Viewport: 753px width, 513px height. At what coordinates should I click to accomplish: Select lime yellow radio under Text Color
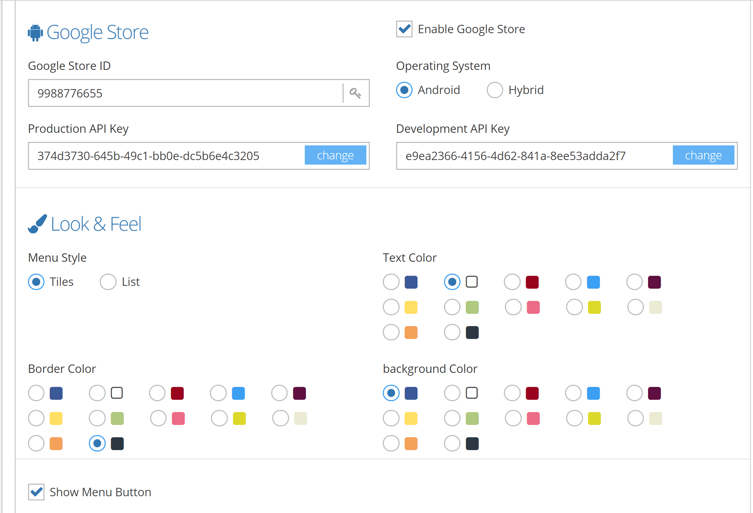[574, 307]
